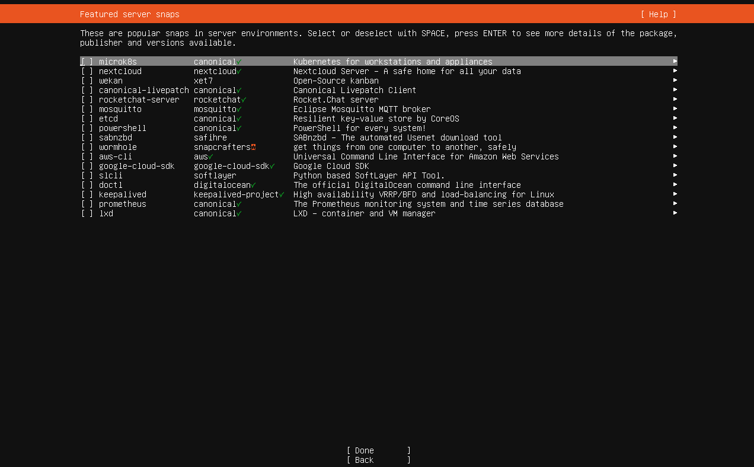Click verified checkmark next to mosquitto publisher
Screen dimensions: 754x467
coord(239,109)
